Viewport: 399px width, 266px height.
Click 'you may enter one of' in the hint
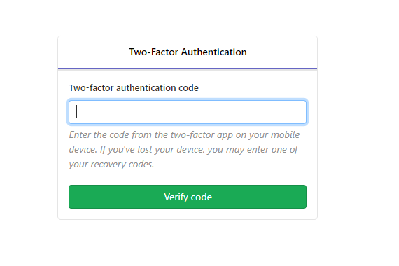[253, 149]
